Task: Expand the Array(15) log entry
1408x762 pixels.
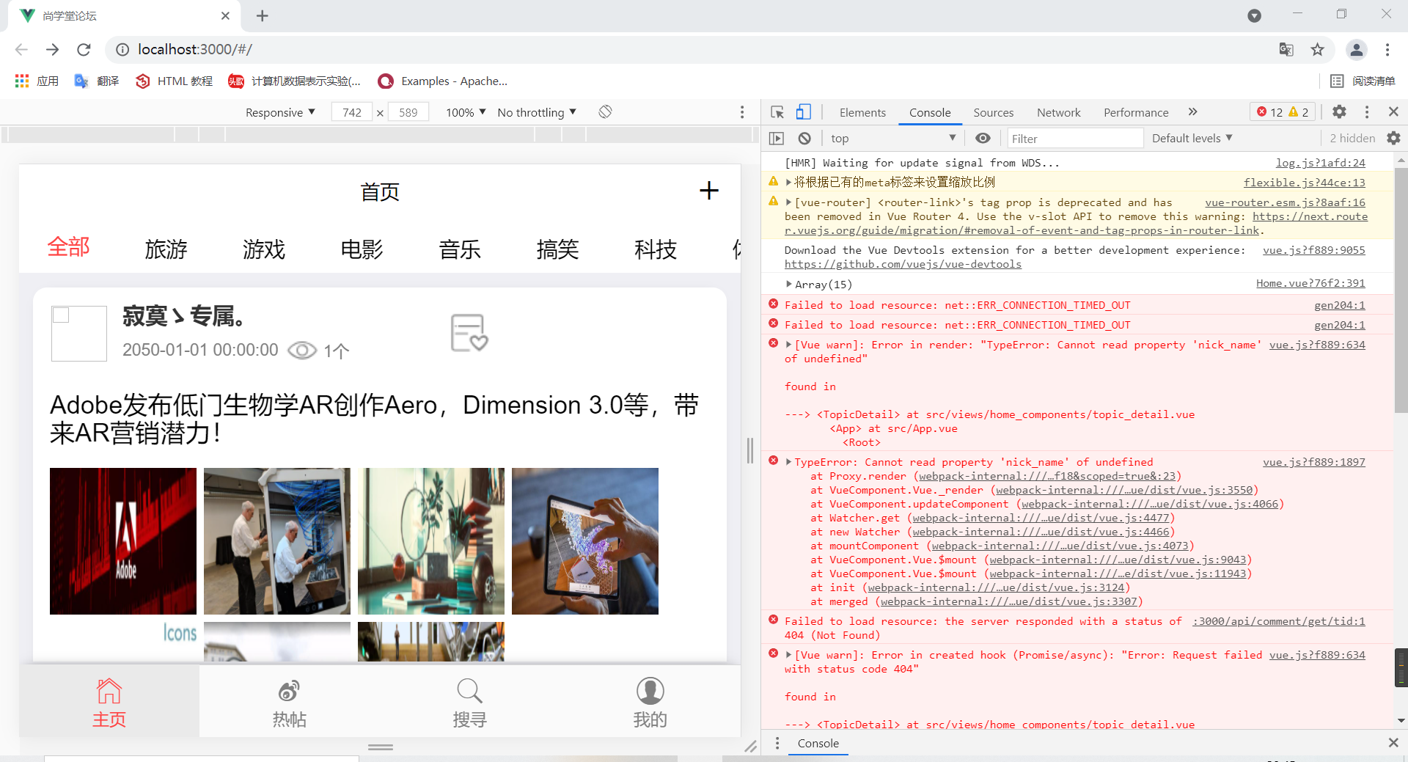Action: [x=789, y=284]
